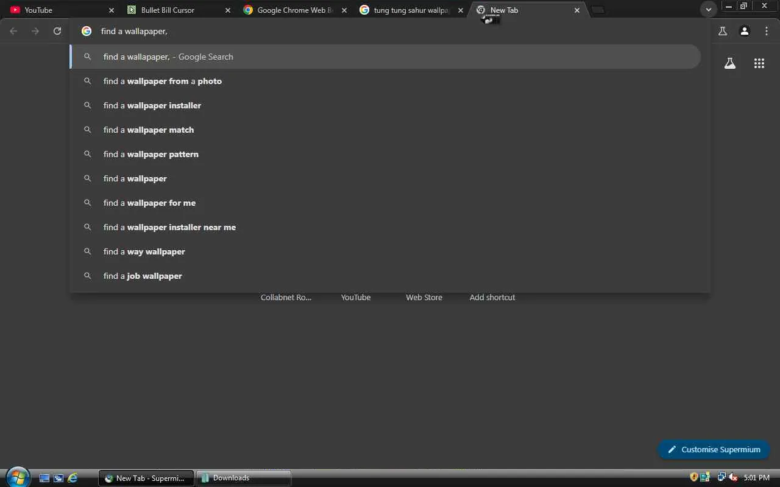Screen dimensions: 780x487
Task: Click the 5:01 PM taskbar clock
Action: pos(757,478)
